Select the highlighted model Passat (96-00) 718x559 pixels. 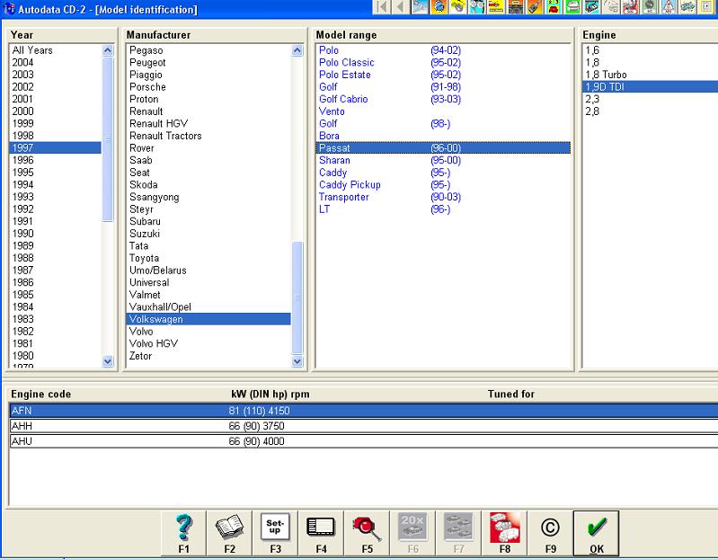(x=443, y=148)
